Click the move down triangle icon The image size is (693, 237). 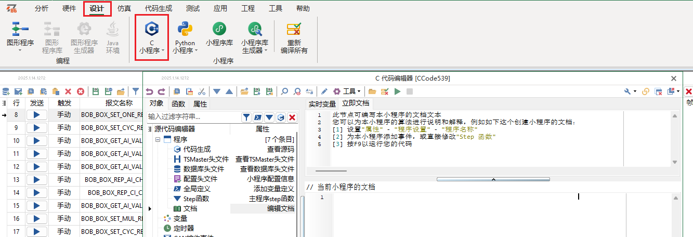coord(217,91)
